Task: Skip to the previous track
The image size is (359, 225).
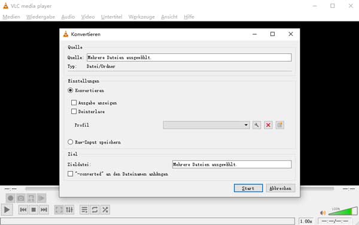Action: click(x=23, y=209)
